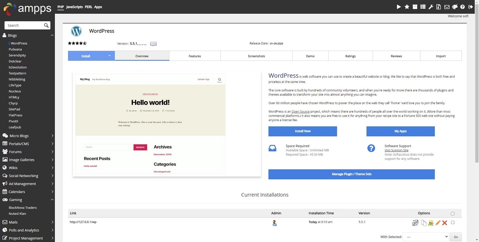
Task: Click the magnifier icon in search box
Action: pyautogui.click(x=46, y=25)
